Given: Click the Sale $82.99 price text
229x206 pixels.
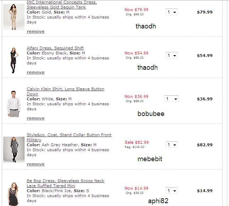Looking at the screenshot, I should [x=137, y=142].
